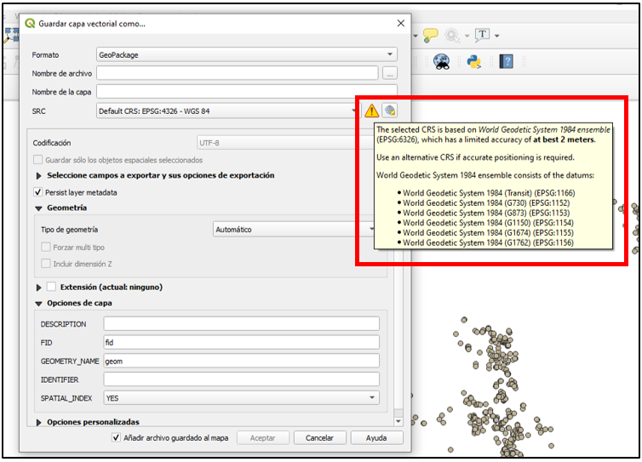This screenshot has height=462, width=642.
Task: Open the help contents book icon
Action: pos(506,62)
